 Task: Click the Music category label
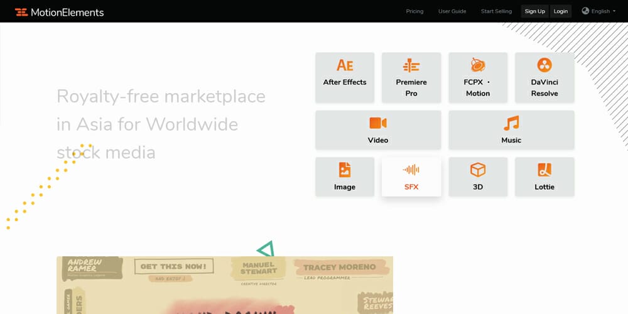(x=511, y=140)
